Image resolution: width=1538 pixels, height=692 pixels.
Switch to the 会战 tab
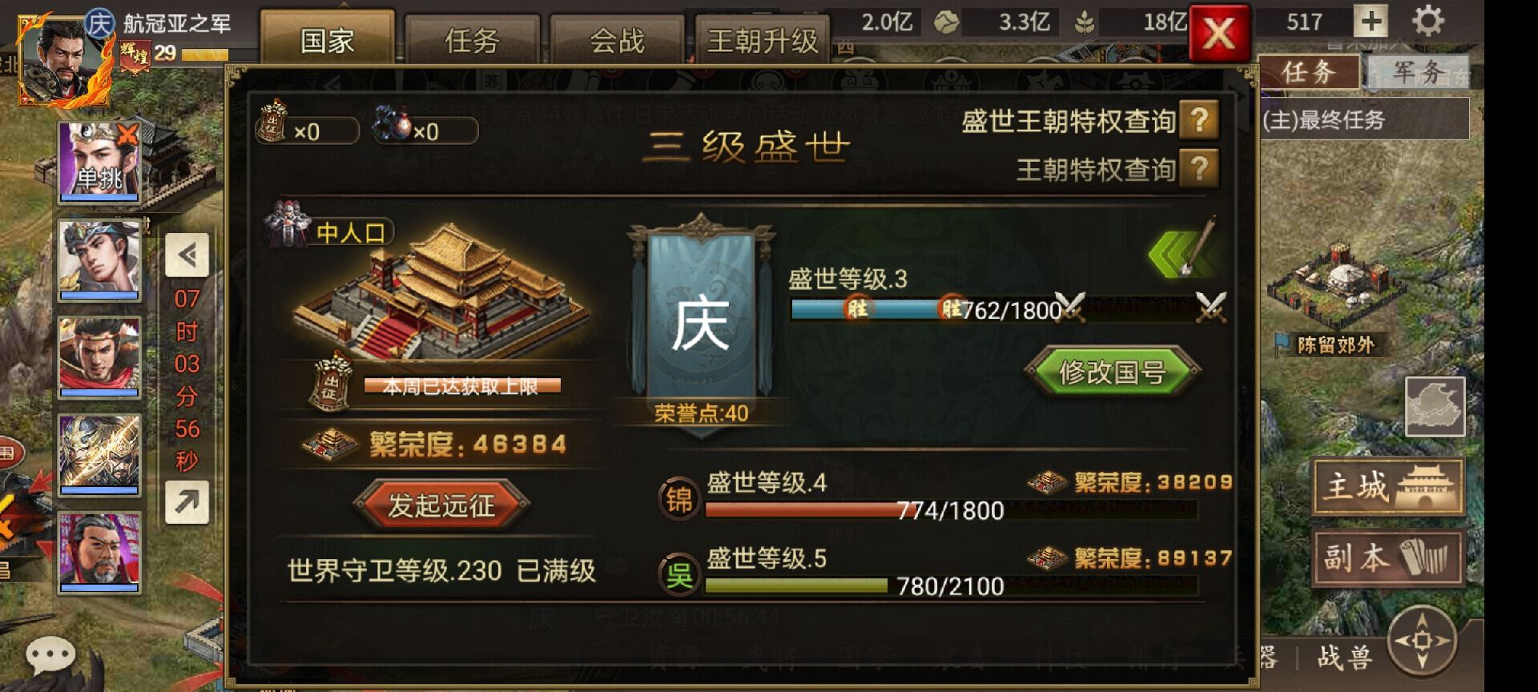[x=617, y=39]
